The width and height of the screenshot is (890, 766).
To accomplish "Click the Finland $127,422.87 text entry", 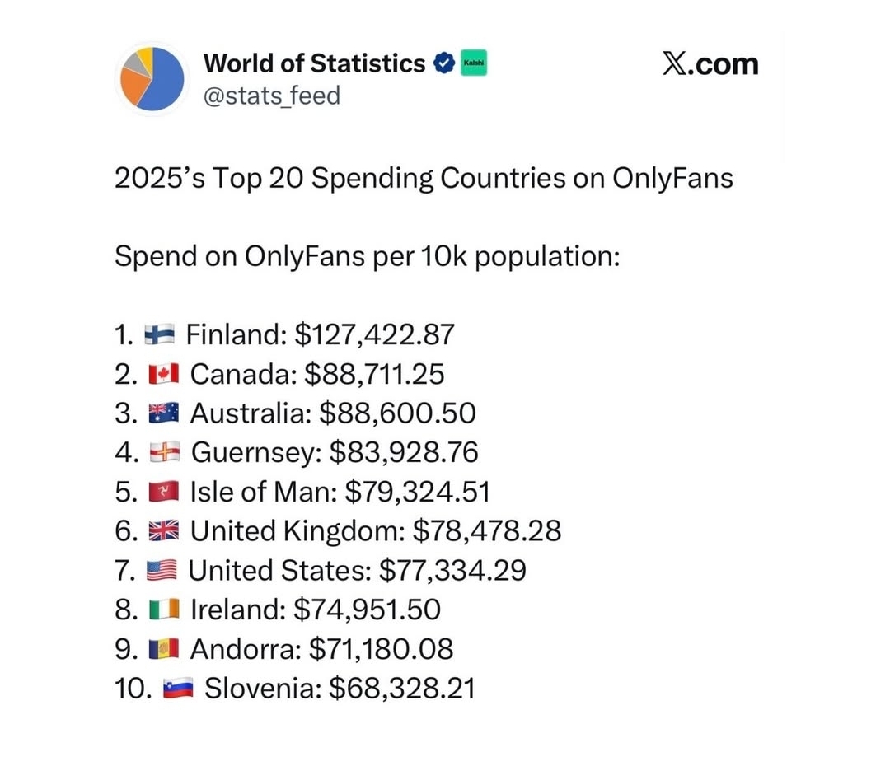I will pyautogui.click(x=320, y=335).
